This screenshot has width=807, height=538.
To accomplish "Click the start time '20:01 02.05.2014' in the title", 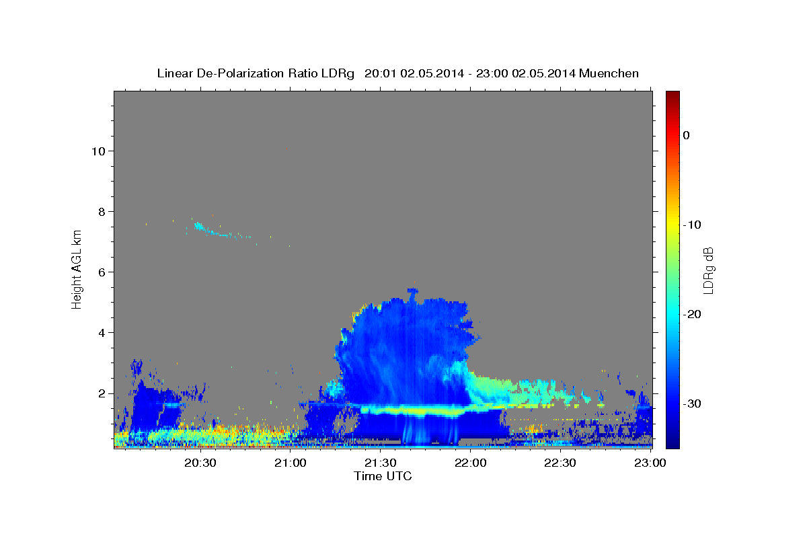I will [x=414, y=73].
